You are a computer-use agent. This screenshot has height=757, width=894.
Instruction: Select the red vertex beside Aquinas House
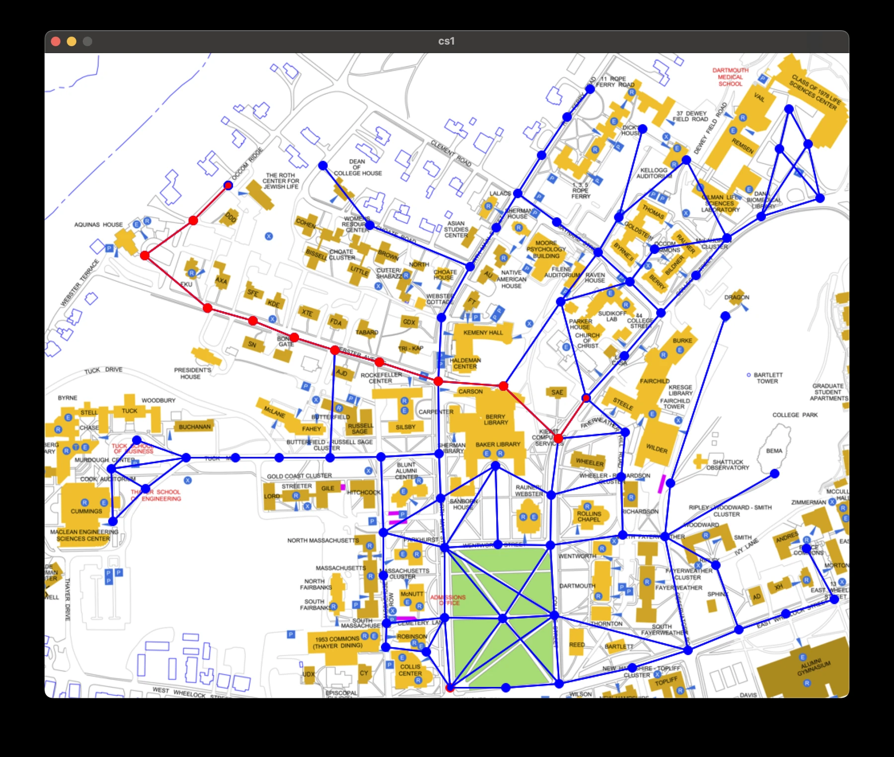(145, 255)
